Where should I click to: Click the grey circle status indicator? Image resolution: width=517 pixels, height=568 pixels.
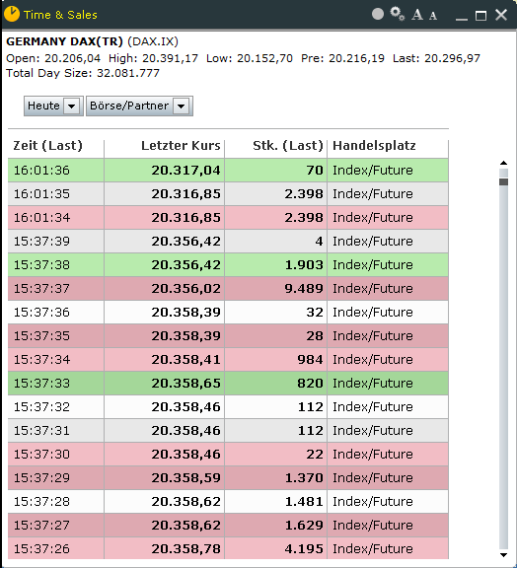coord(378,14)
